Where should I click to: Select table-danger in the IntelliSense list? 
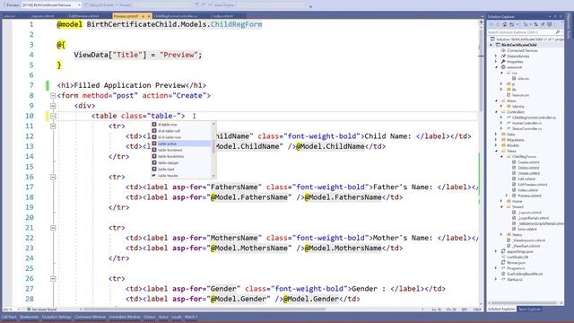(x=181, y=163)
